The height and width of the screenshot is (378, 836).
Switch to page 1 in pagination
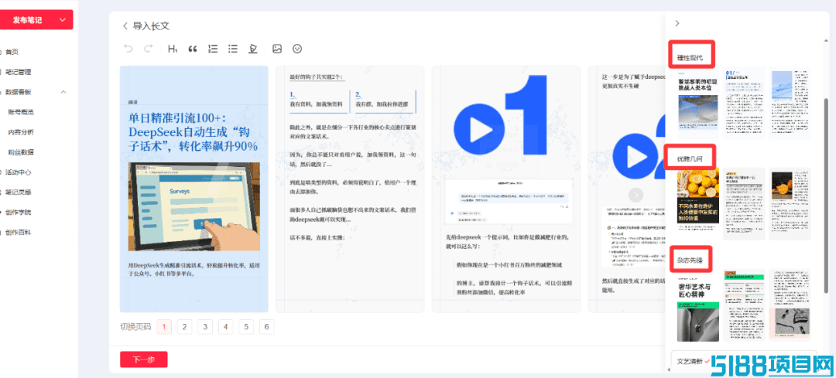164,326
